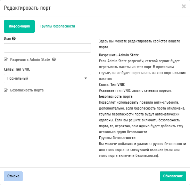Cancel with the Отмена button

point(13,176)
